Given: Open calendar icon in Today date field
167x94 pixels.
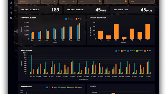Looking at the screenshot, I should 100,1.
